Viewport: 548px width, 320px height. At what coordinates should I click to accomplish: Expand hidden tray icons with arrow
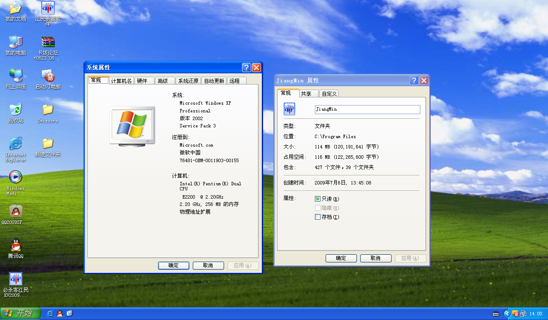click(x=506, y=314)
